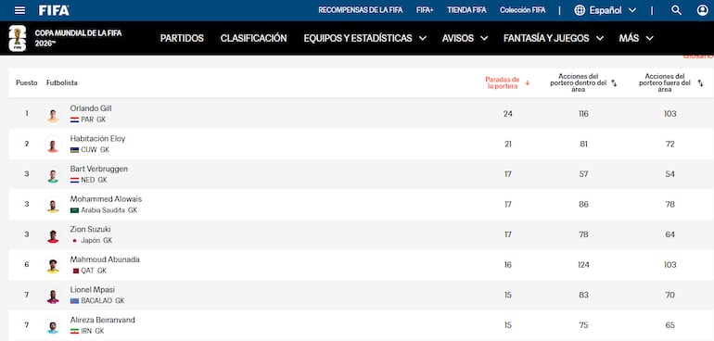714x341 pixels.
Task: Open the Partidos tab
Action: pyautogui.click(x=182, y=38)
